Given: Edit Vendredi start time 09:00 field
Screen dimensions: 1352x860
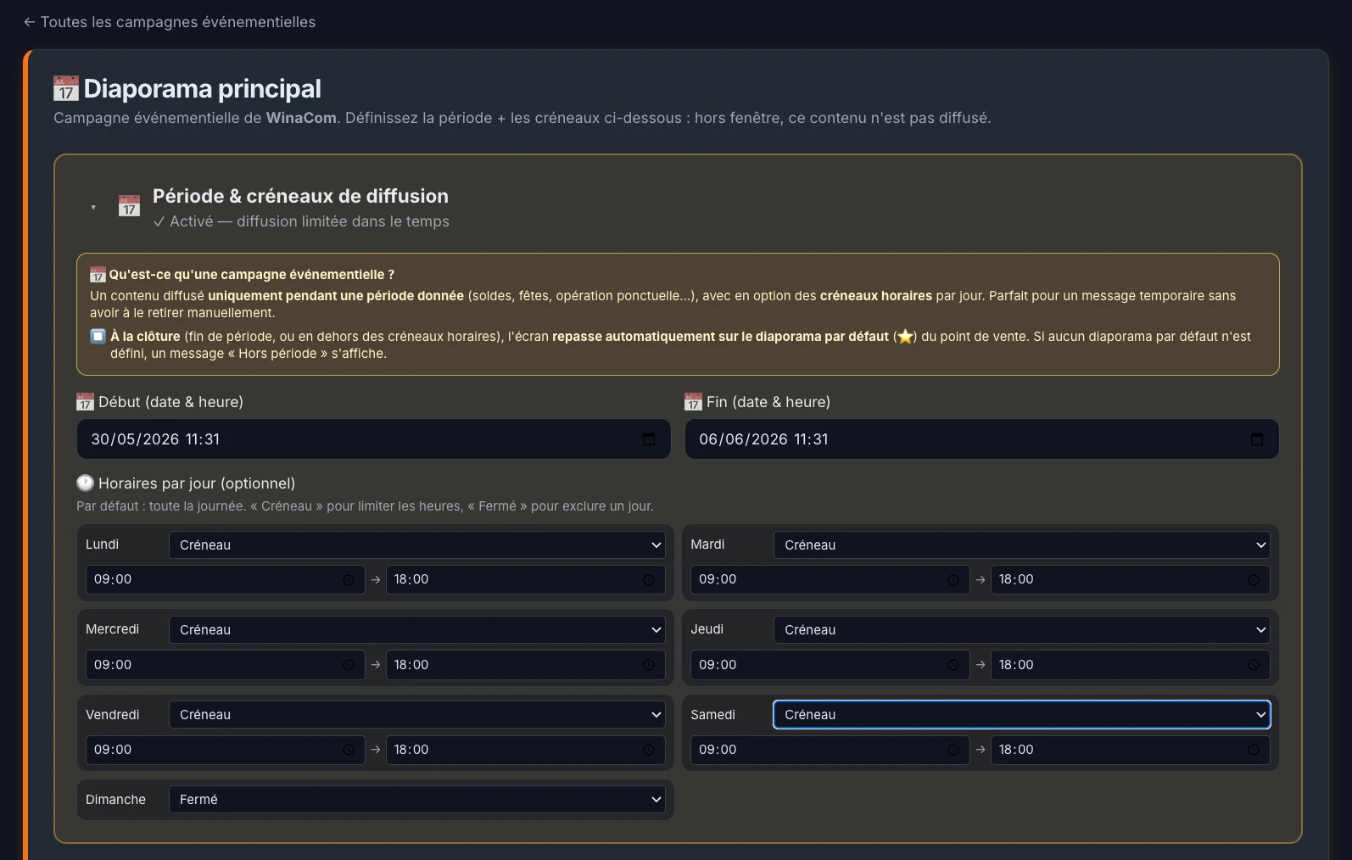Looking at the screenshot, I should coord(225,750).
